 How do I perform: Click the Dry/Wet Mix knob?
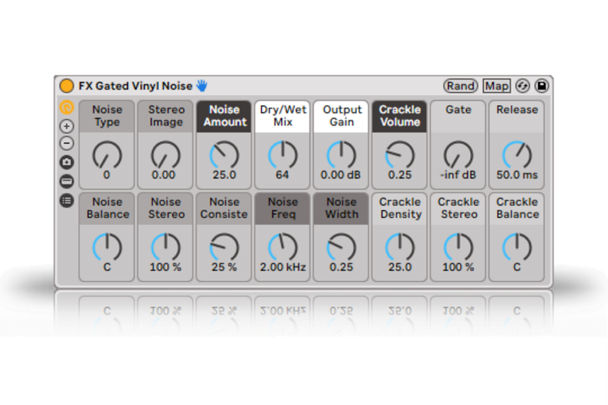point(283,155)
